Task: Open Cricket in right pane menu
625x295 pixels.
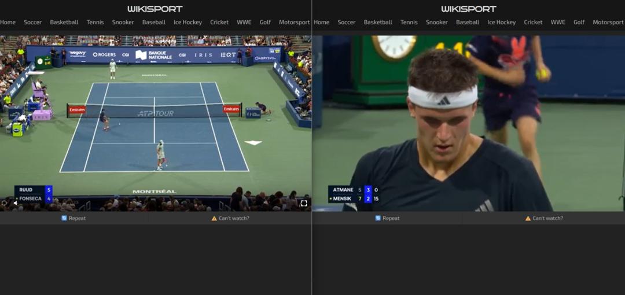Action: (534, 23)
